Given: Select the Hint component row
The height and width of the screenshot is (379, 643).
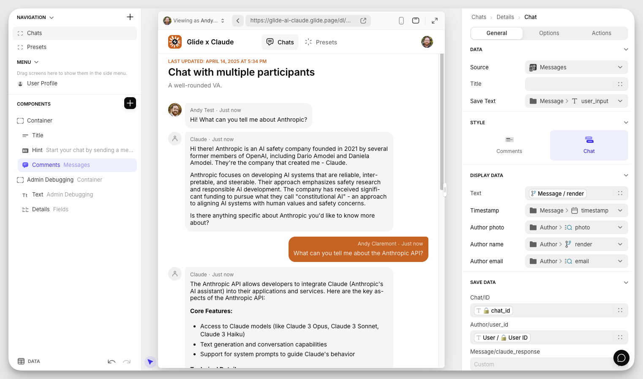Looking at the screenshot, I should pos(77,150).
